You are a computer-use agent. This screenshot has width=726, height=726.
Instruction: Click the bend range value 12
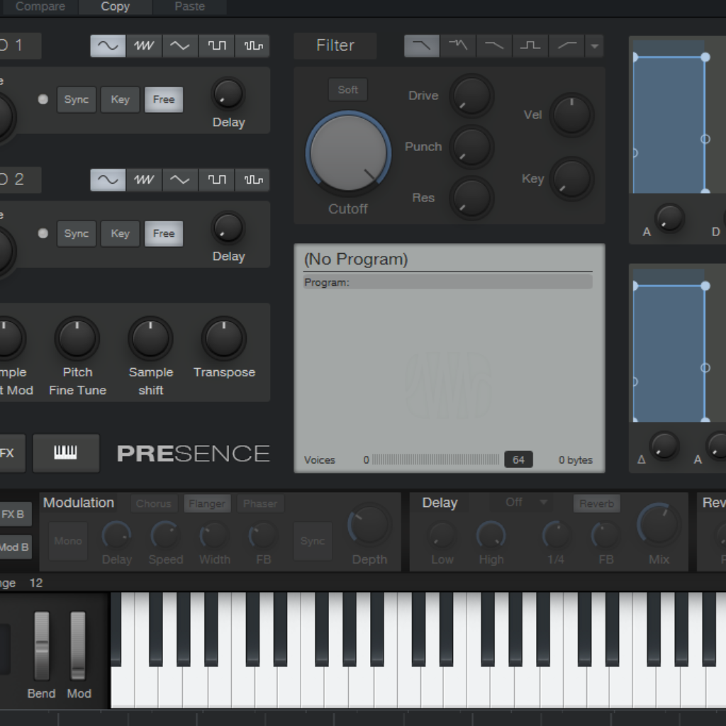pyautogui.click(x=36, y=583)
